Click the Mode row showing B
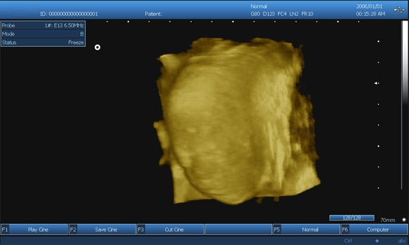This screenshot has height=245, width=409. click(x=43, y=34)
